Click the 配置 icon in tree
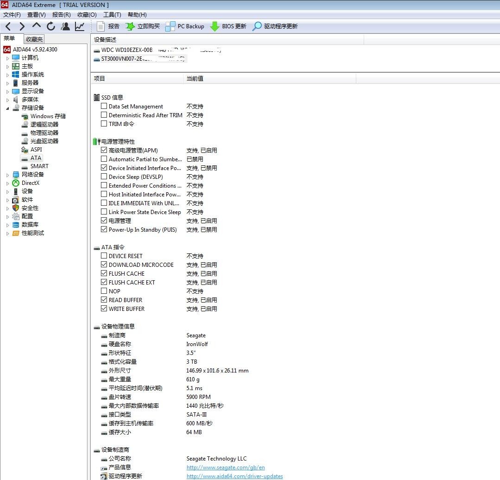This screenshot has height=480, width=500. pyautogui.click(x=16, y=216)
